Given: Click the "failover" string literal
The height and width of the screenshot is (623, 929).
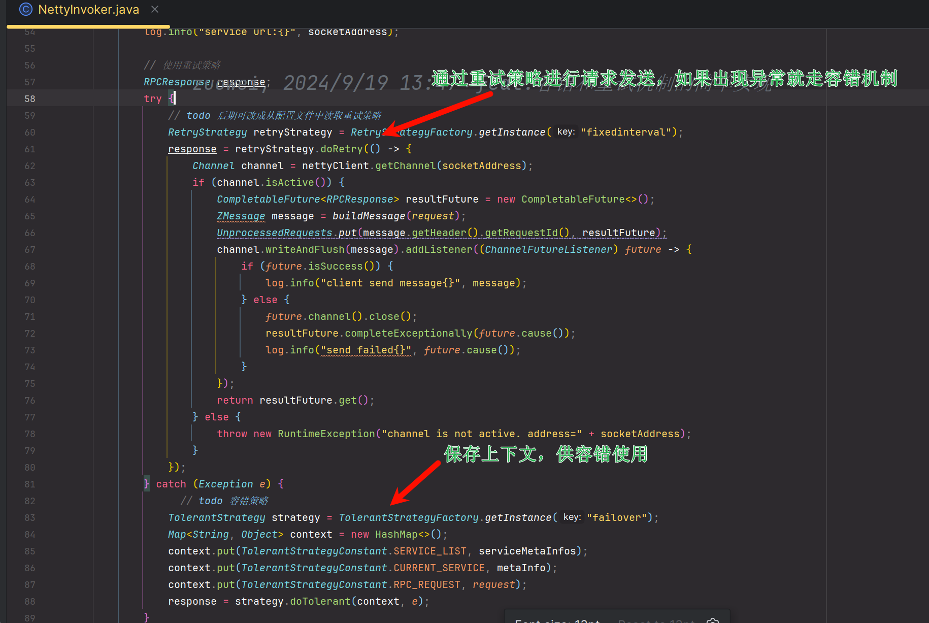Looking at the screenshot, I should click(x=617, y=517).
